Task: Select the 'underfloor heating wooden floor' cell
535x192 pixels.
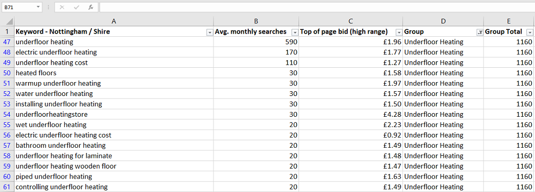Action: click(114, 166)
